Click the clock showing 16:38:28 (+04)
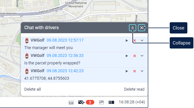 click(132, 102)
